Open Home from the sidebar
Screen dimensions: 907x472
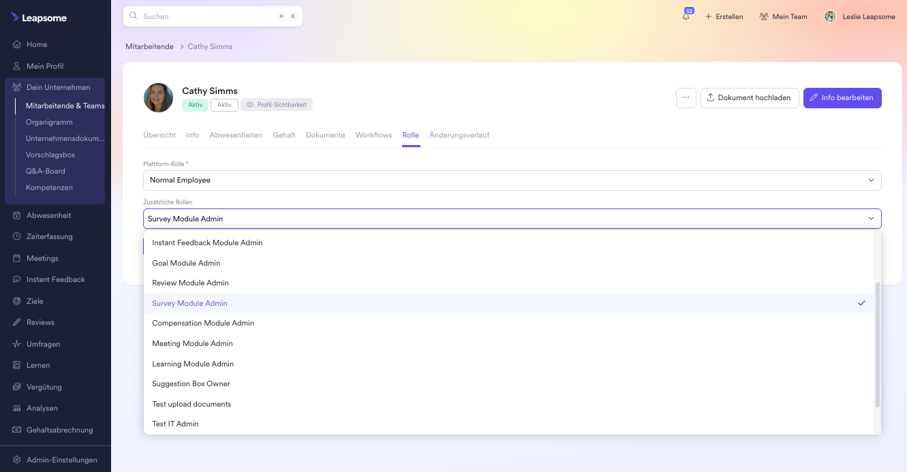coord(37,44)
